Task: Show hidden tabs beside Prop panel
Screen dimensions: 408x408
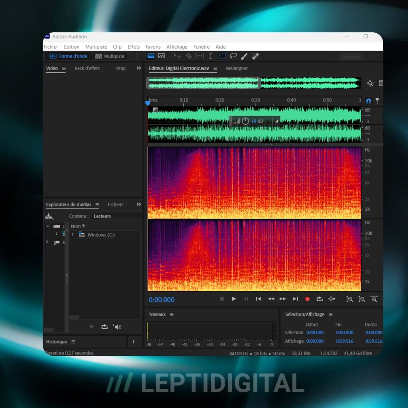Action: pyautogui.click(x=139, y=68)
